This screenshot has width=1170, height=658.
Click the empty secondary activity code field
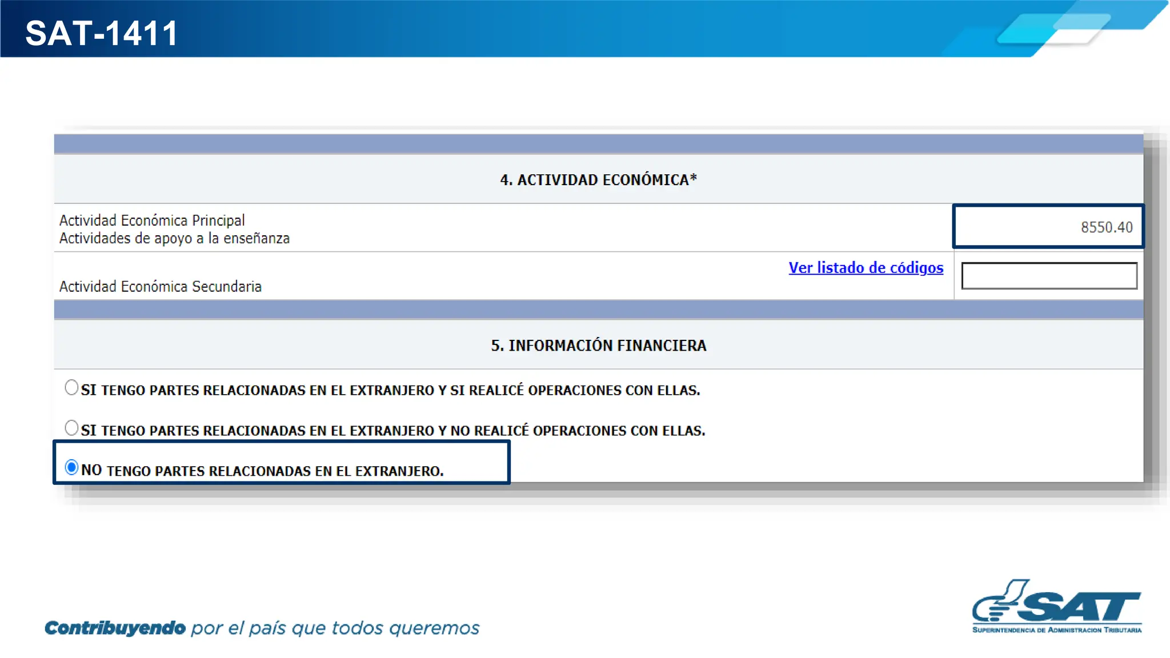point(1049,276)
